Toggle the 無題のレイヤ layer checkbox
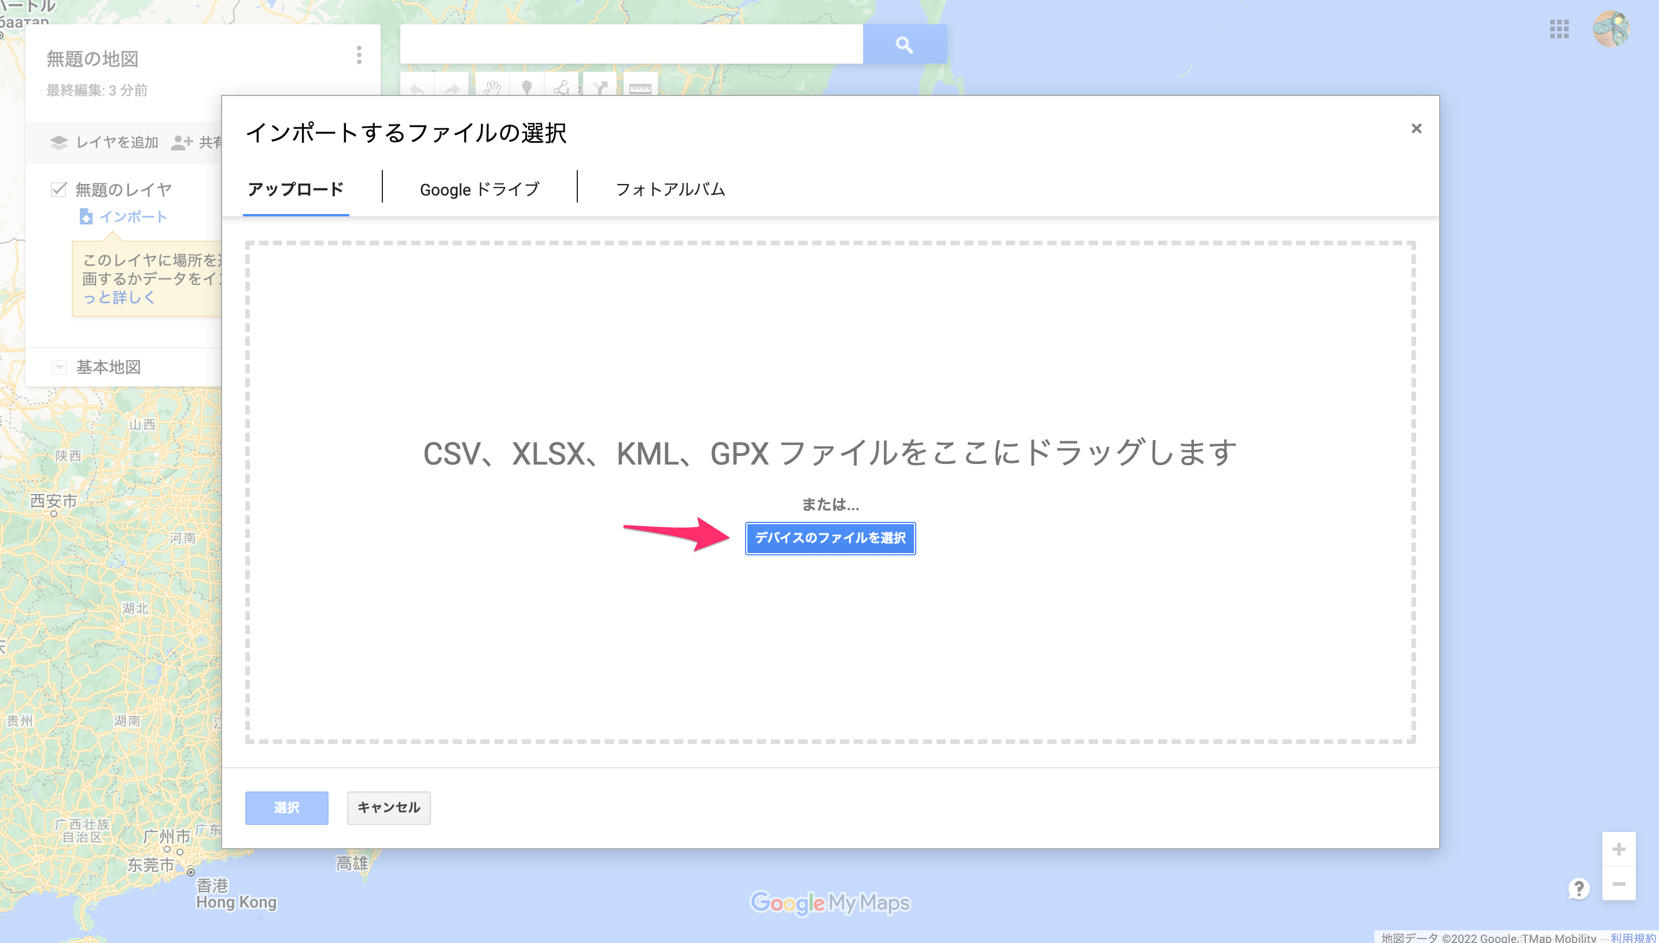 59,189
